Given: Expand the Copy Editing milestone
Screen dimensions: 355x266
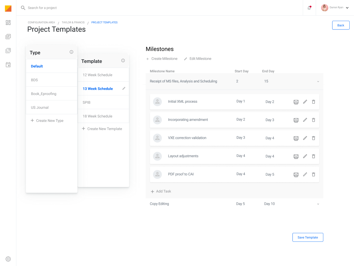Looking at the screenshot, I should [318, 204].
